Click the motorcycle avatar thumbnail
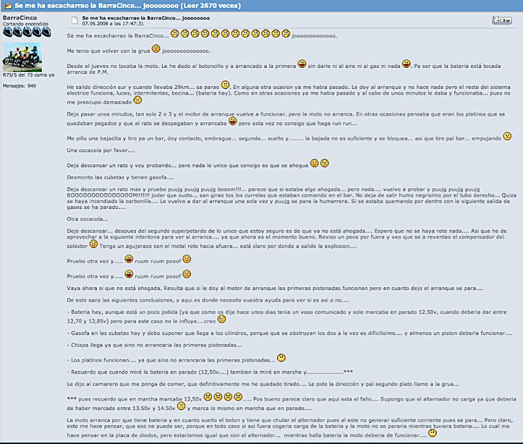Viewport: 523px width, 444px height. click(22, 57)
